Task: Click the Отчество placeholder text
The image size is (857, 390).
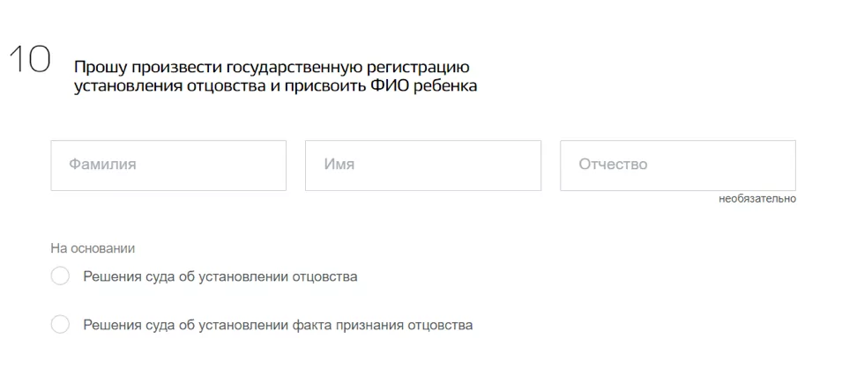Action: (613, 165)
